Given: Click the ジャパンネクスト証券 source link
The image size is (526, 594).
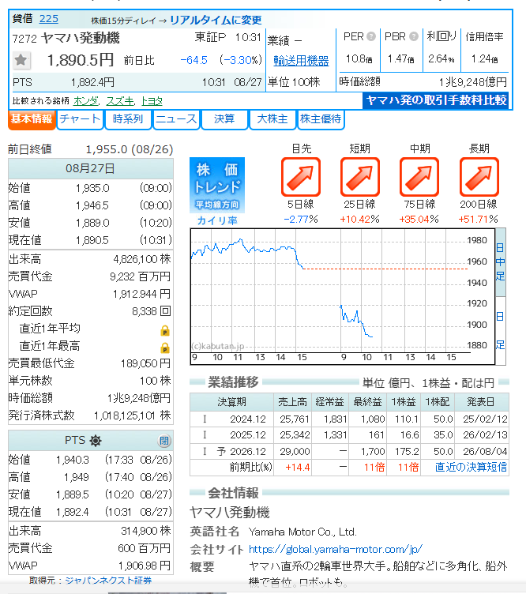Looking at the screenshot, I should [108, 580].
